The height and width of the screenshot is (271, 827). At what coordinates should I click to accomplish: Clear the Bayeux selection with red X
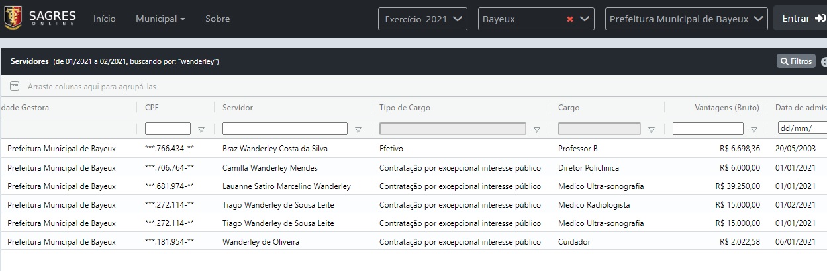[569, 19]
